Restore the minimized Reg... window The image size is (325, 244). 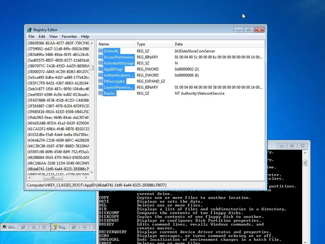tap(74, 227)
